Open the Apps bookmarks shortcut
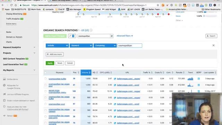This screenshot has width=222, height=125. pos(6,9)
